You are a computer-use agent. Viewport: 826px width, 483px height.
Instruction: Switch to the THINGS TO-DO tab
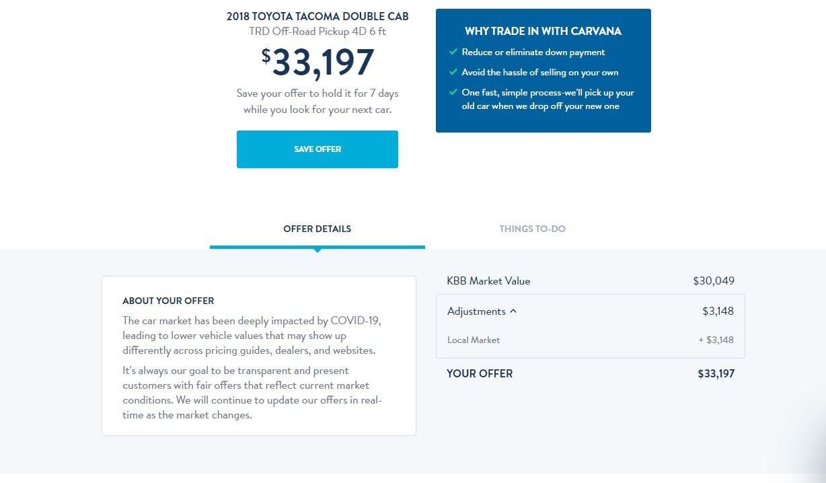click(532, 229)
